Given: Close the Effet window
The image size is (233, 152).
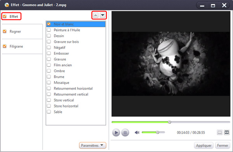Looking at the screenshot, I should pos(224,5).
